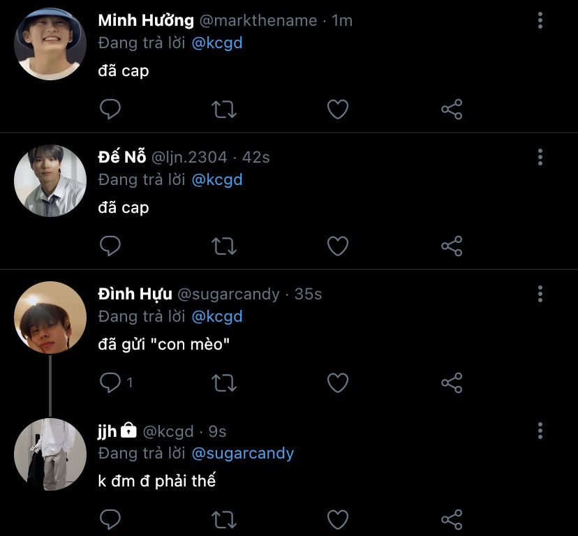This screenshot has height=536, width=578.
Task: Retweet the jjh reply tweet
Action: coord(224,519)
